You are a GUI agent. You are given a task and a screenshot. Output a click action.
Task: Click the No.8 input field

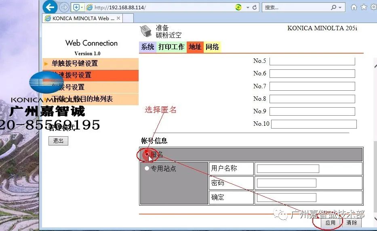pyautogui.click(x=312, y=99)
